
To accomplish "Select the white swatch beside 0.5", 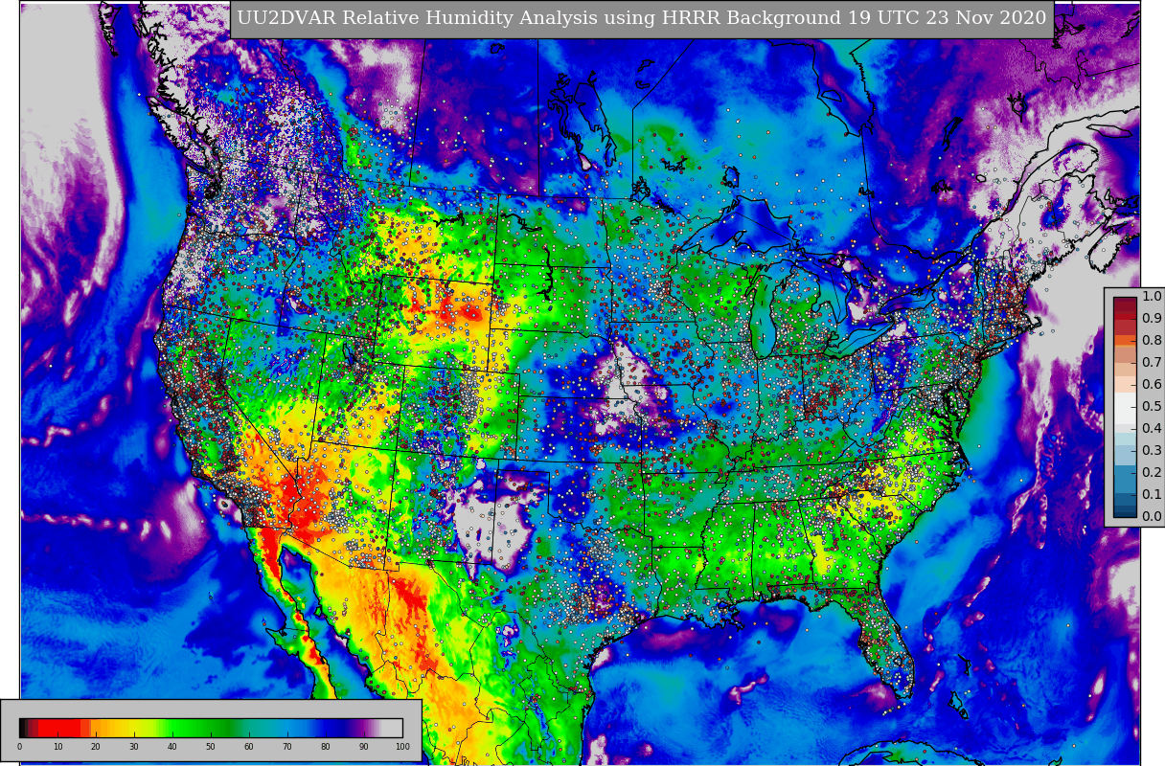I will pyautogui.click(x=1125, y=408).
